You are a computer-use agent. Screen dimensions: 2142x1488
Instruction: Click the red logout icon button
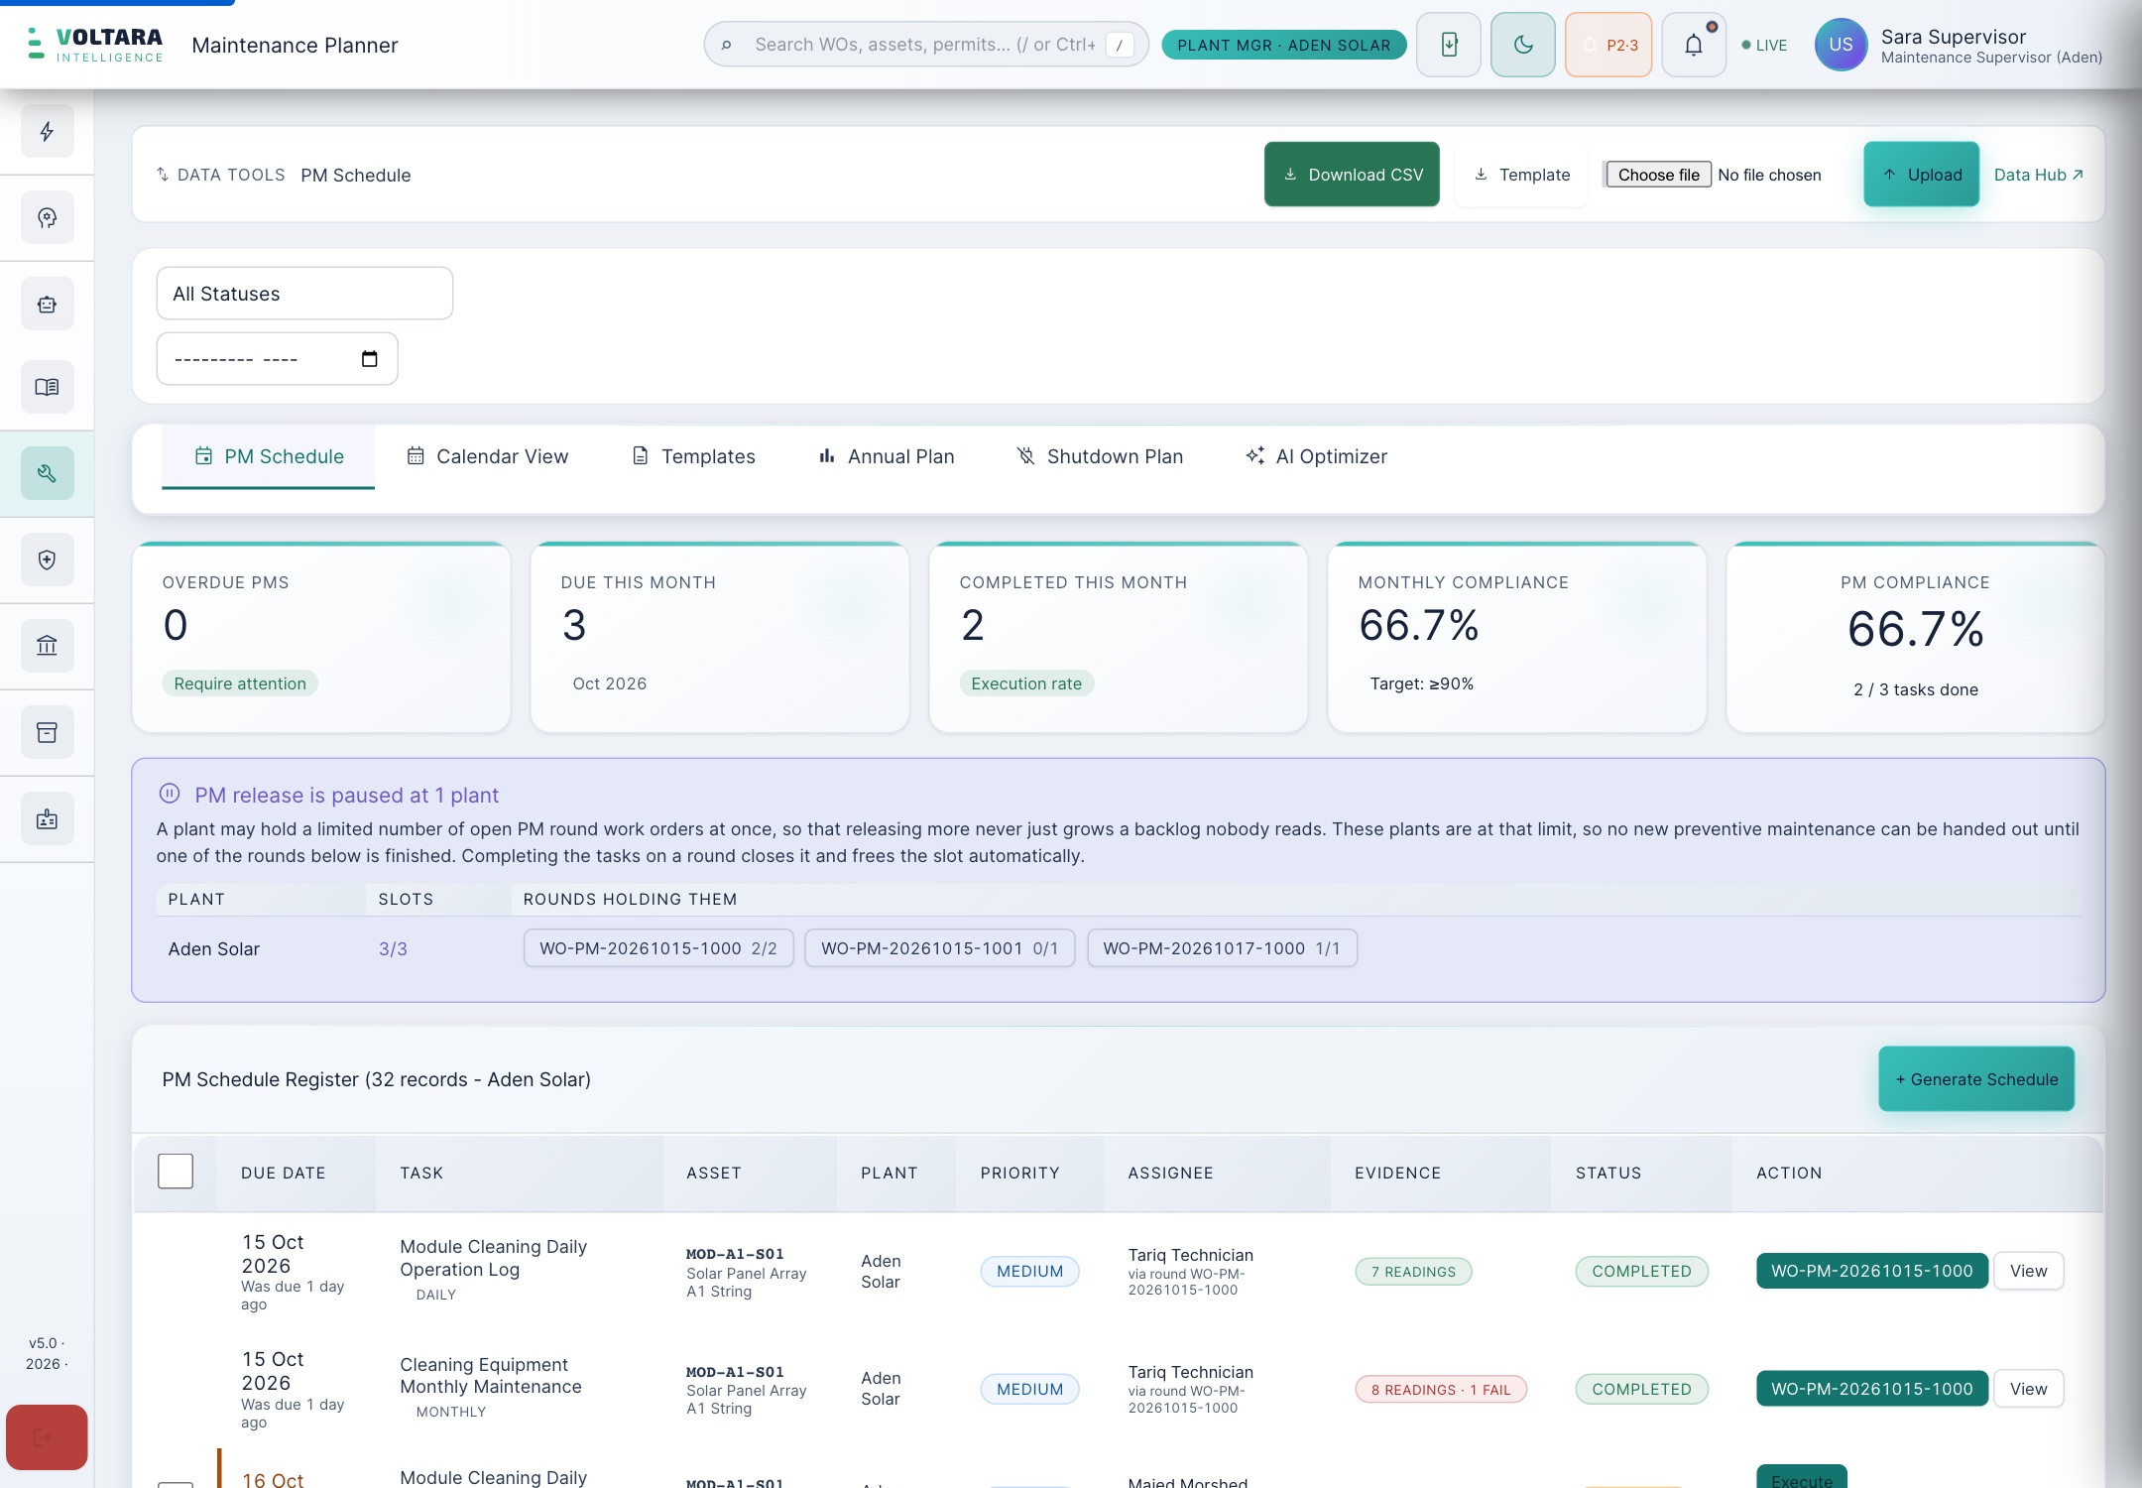tap(47, 1436)
